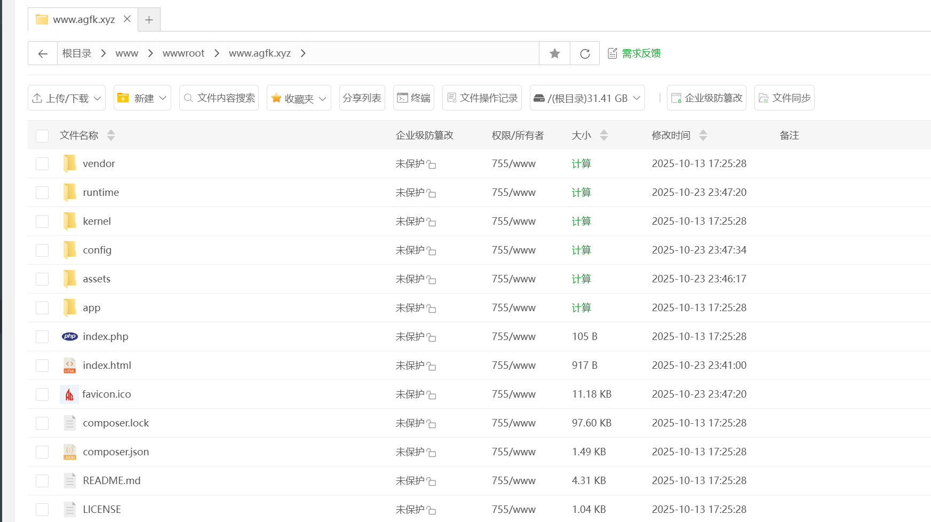Bookmark this path with the star icon
The image size is (931, 522).
pos(554,53)
